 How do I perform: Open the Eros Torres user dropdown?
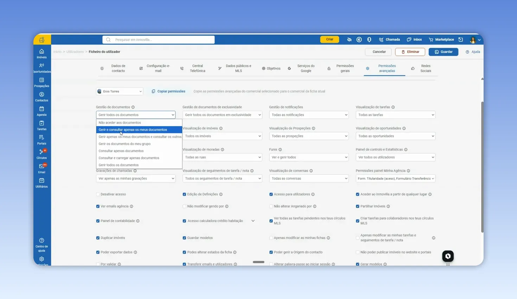click(120, 91)
